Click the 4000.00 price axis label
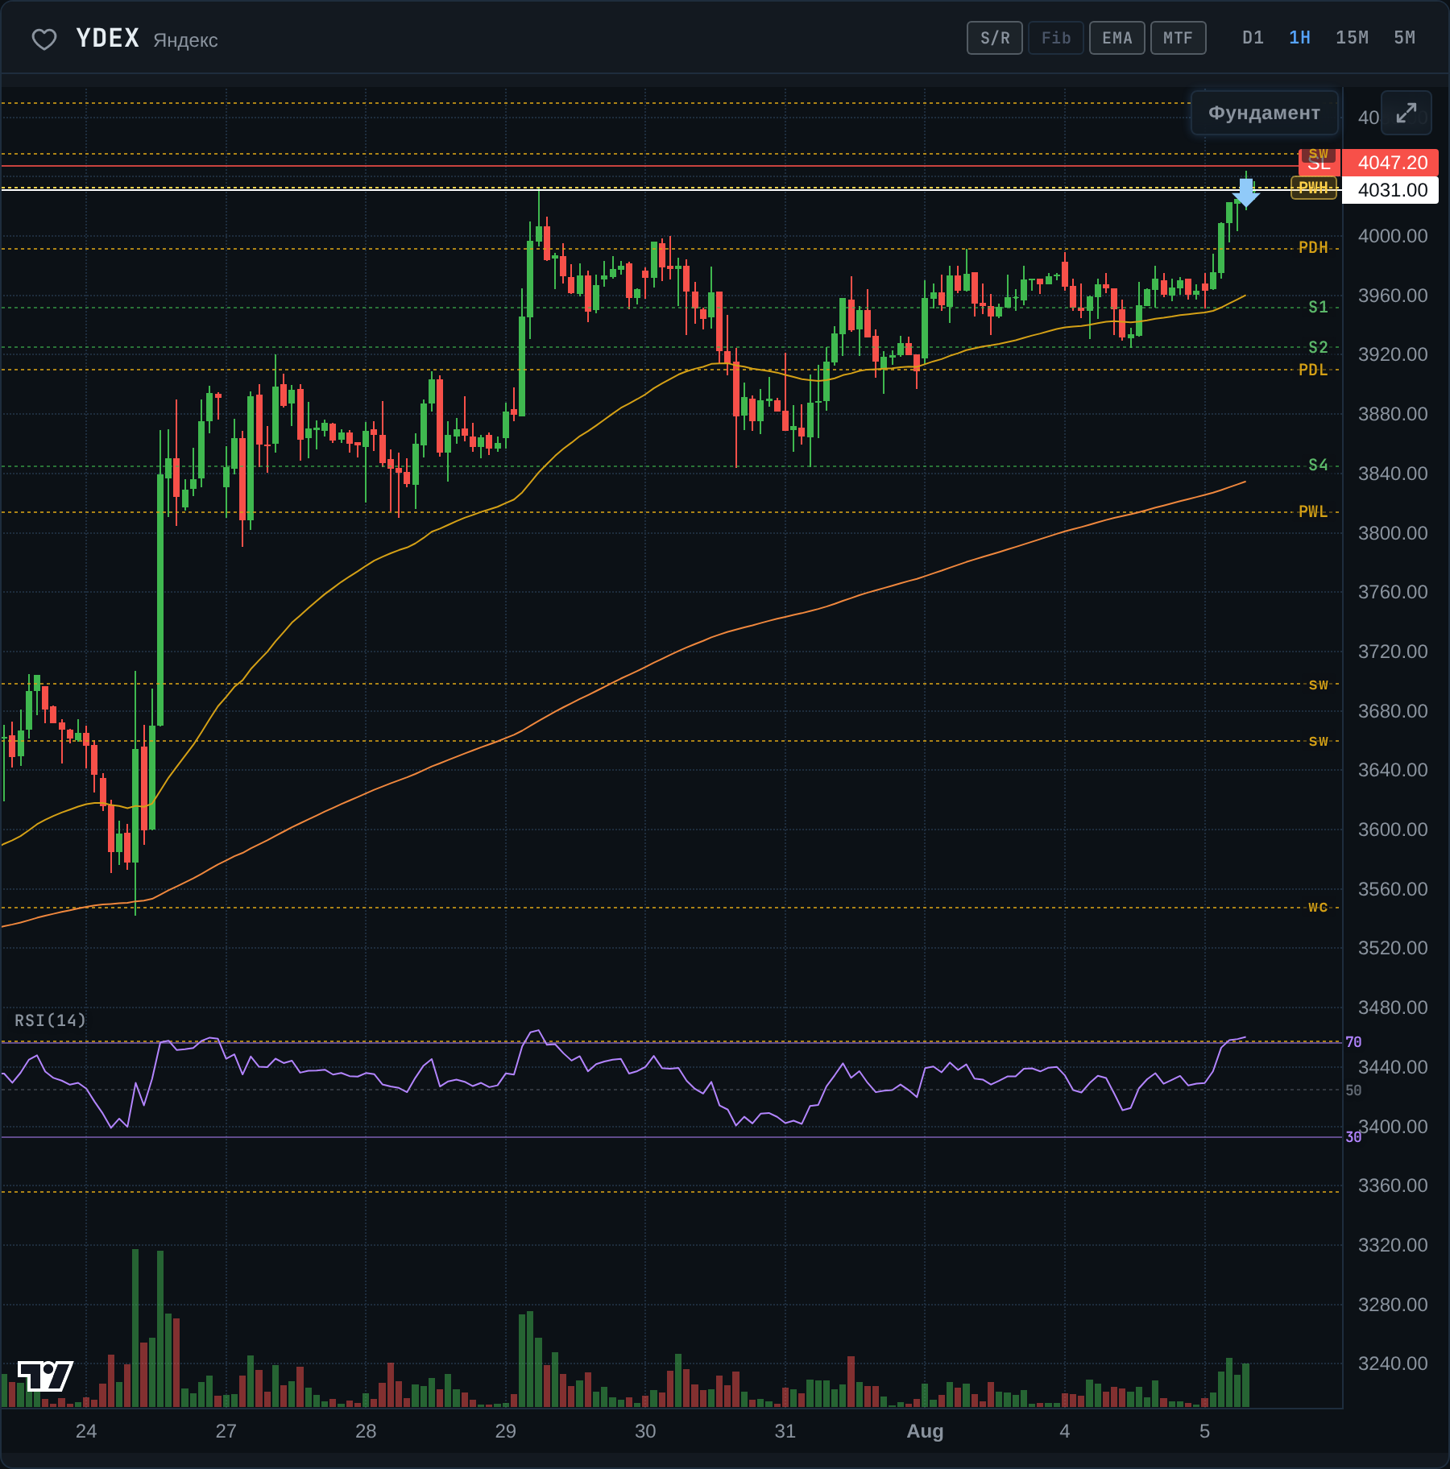This screenshot has width=1450, height=1469. tap(1393, 236)
